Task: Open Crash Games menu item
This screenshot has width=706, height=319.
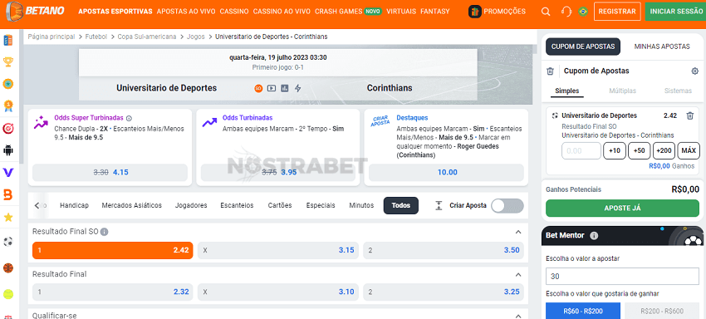Action: pos(339,12)
